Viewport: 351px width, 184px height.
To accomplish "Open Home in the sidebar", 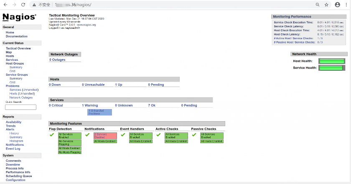I will (10, 32).
